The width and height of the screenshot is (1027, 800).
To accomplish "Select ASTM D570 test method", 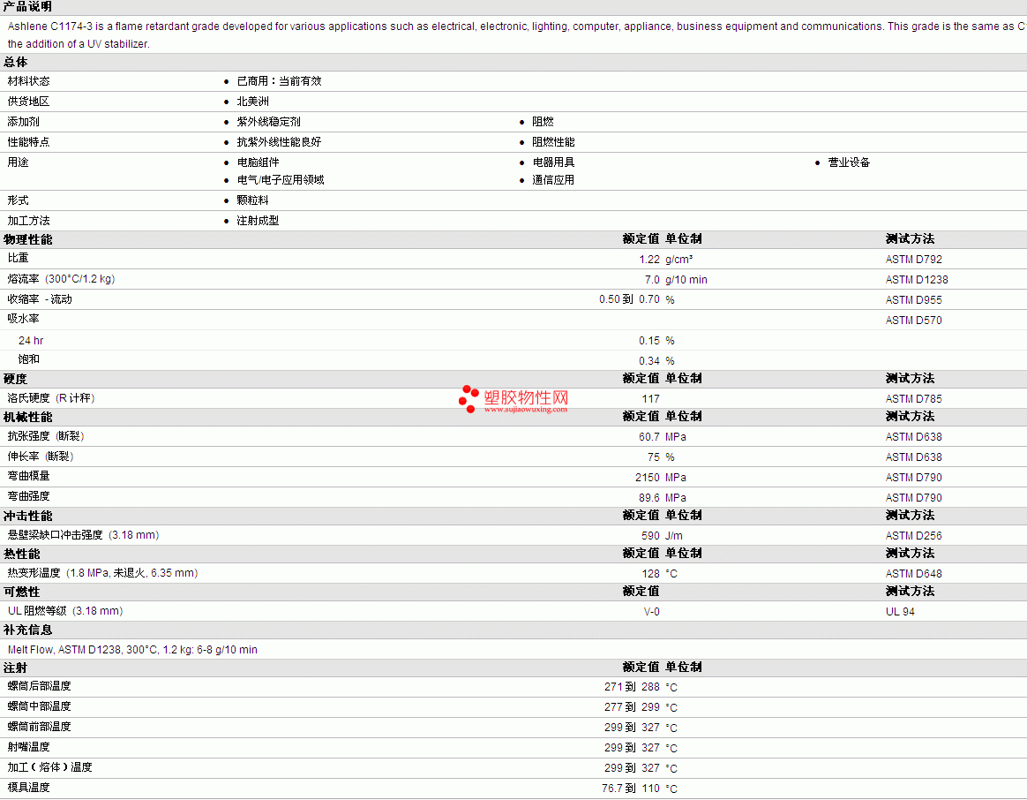I will [x=914, y=320].
